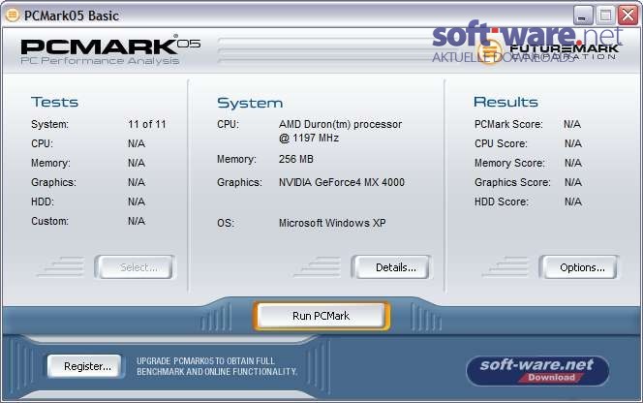643x403 pixels.
Task: Click the 'Graphics Score:' label
Action: tap(512, 182)
